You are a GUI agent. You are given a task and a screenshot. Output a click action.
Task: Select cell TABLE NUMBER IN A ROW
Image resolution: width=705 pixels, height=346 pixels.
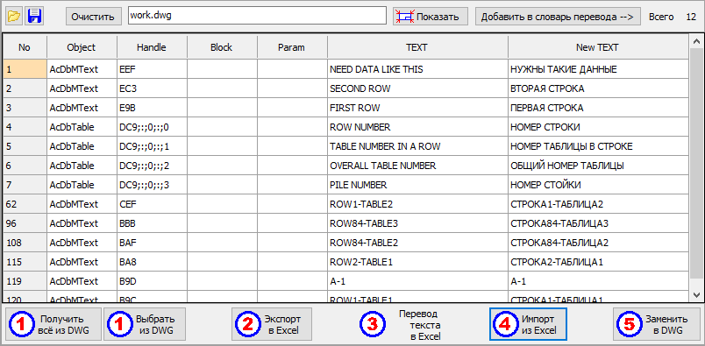(x=417, y=146)
